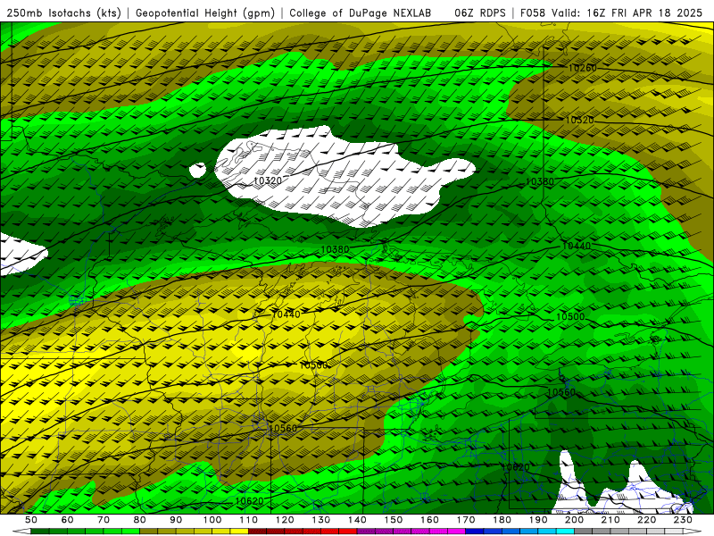Click the 10380 label right of the white core

tap(540, 181)
